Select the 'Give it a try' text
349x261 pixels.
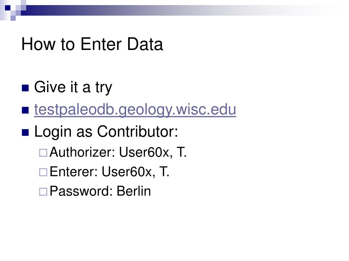[73, 87]
